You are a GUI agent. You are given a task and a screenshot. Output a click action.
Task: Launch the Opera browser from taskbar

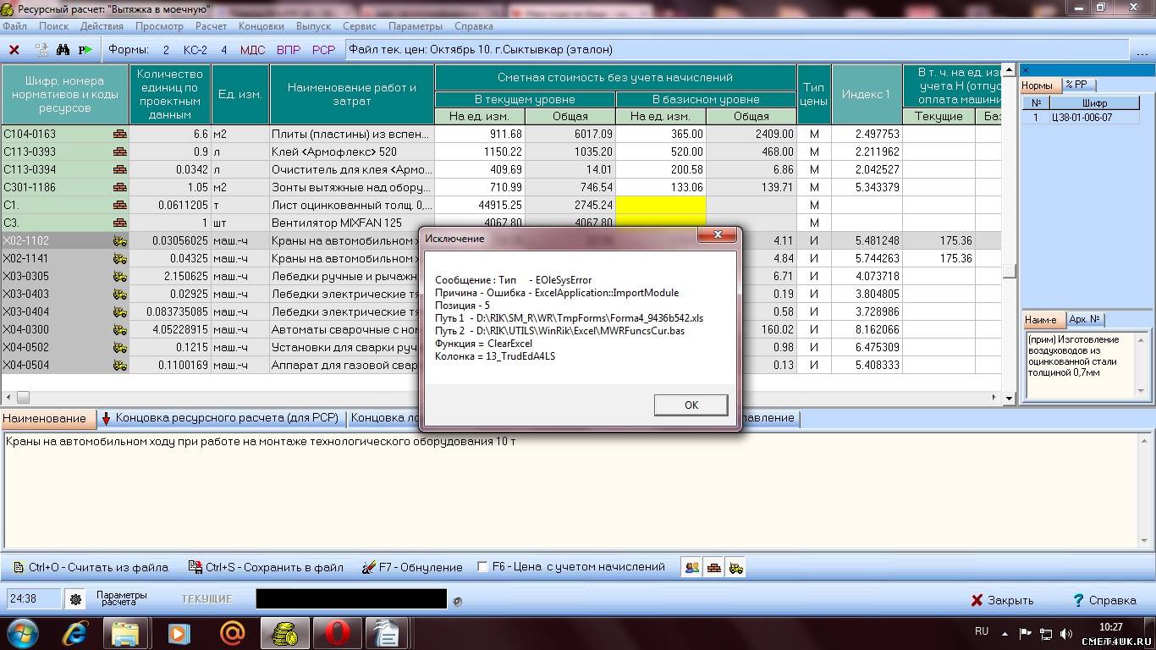coord(338,632)
